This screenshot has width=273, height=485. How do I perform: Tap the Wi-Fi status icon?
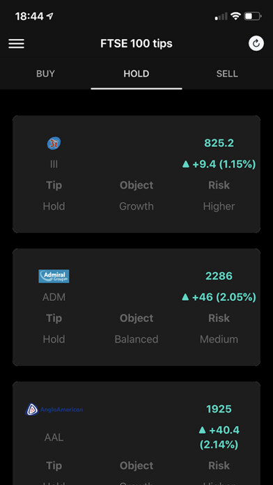[235, 16]
